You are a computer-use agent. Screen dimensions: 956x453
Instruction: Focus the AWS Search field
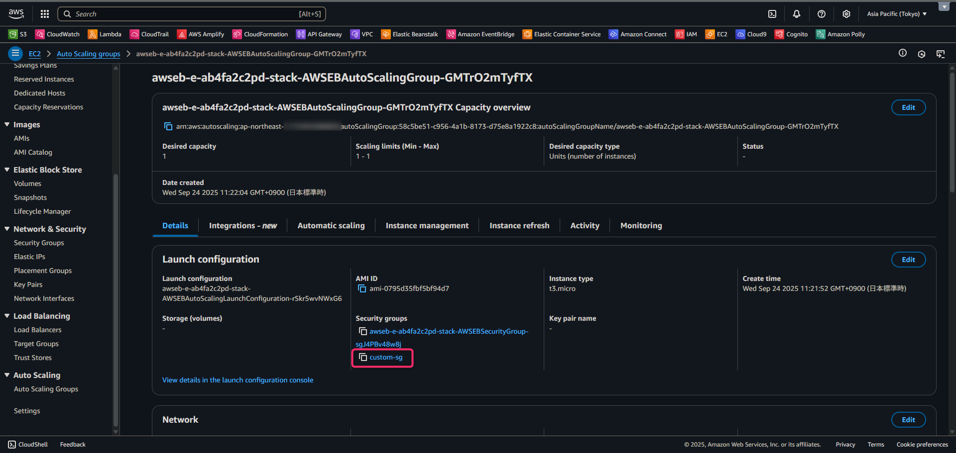(192, 14)
